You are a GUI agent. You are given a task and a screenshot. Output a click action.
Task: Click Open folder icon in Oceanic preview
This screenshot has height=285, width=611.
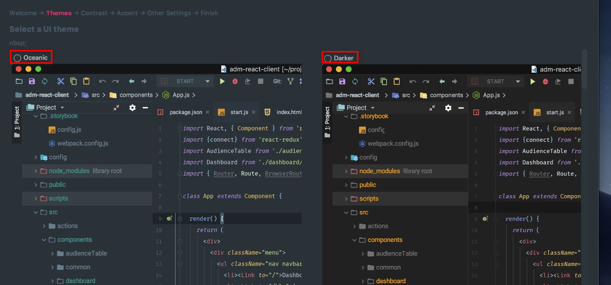(19, 81)
